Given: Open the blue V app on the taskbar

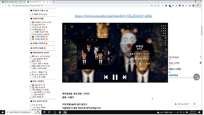Looking at the screenshot, I should (x=55, y=112).
